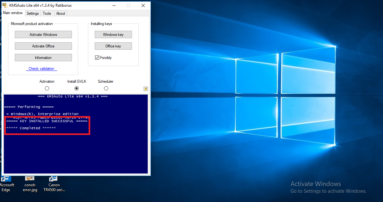
Task: Click the Windows(R), Enterprise edition log line
Action: point(42,114)
